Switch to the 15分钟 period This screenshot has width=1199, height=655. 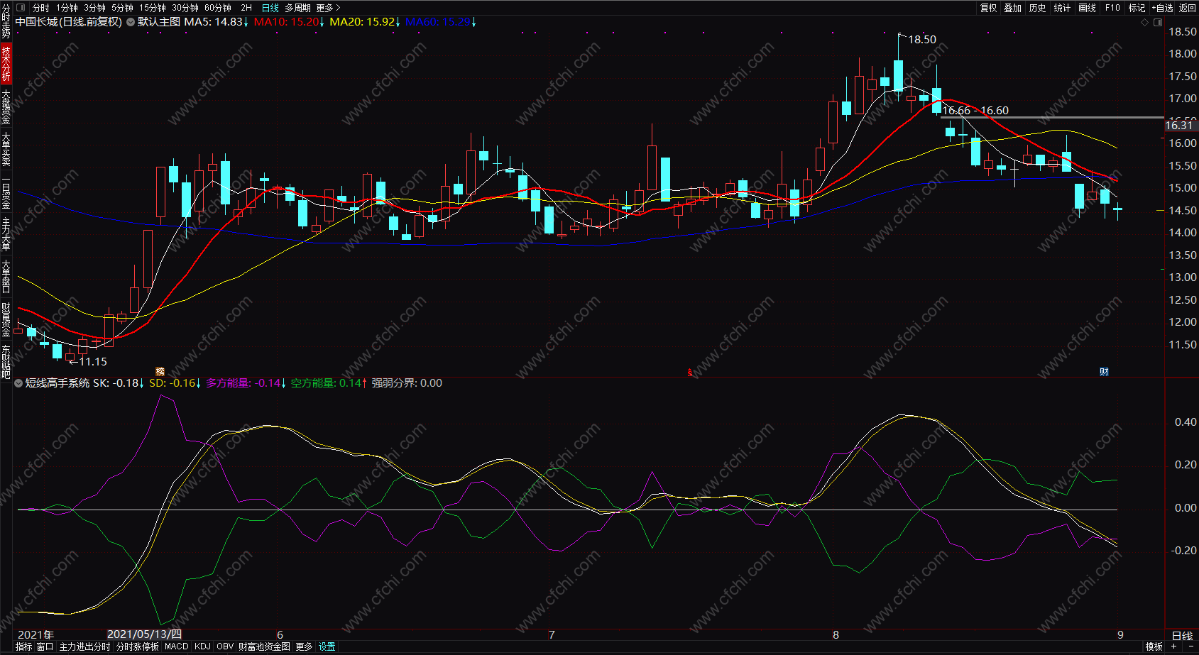(x=152, y=8)
